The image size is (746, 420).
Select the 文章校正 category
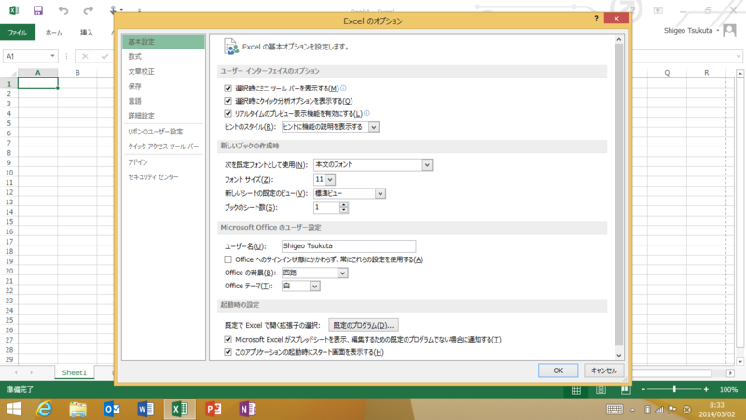tap(163, 72)
